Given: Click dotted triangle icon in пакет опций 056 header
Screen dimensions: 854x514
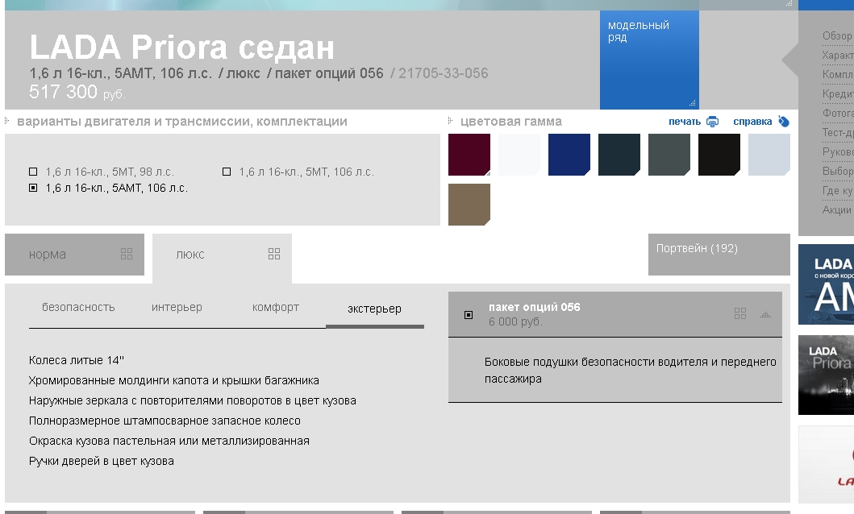Looking at the screenshot, I should (x=766, y=314).
